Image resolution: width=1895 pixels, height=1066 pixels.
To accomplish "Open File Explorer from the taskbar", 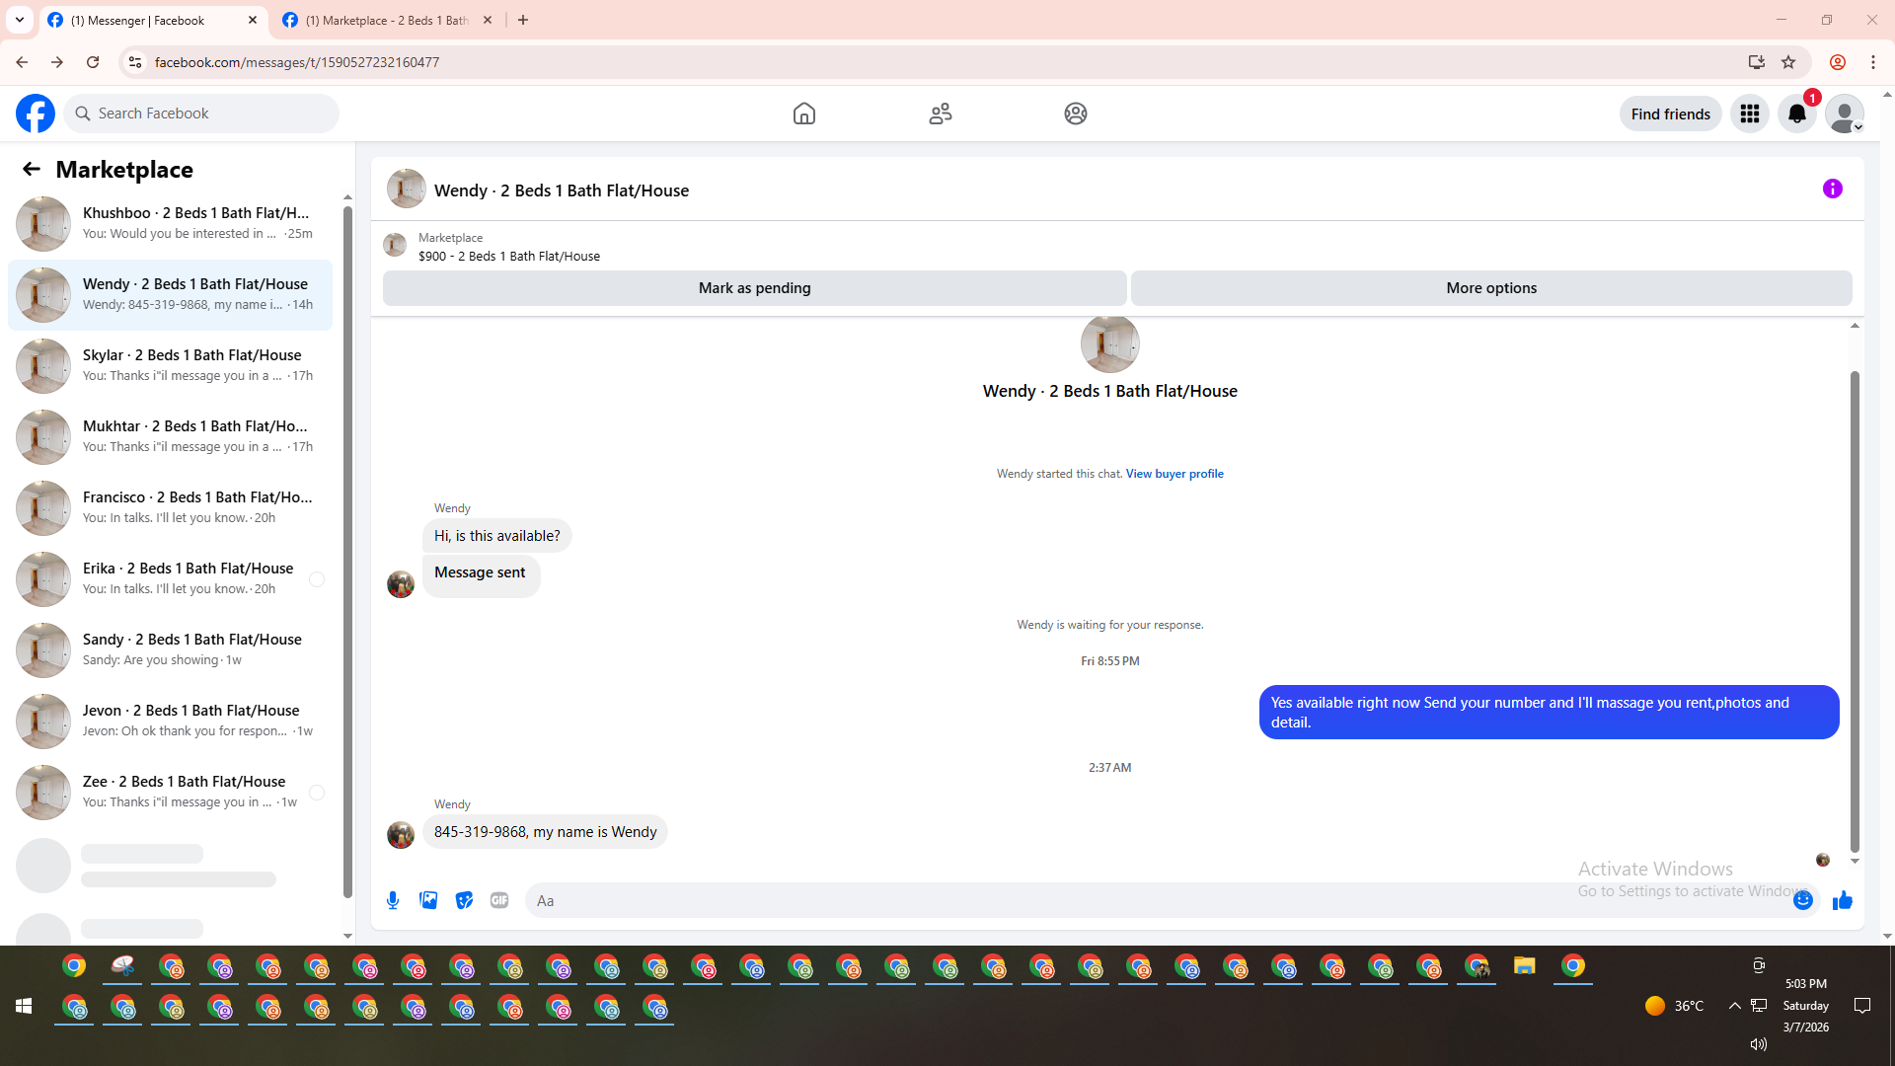I will pyautogui.click(x=1525, y=966).
